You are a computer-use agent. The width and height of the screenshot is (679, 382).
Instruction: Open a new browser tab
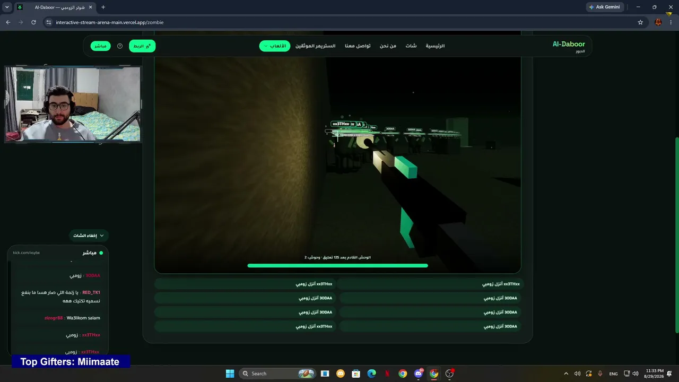[103, 7]
